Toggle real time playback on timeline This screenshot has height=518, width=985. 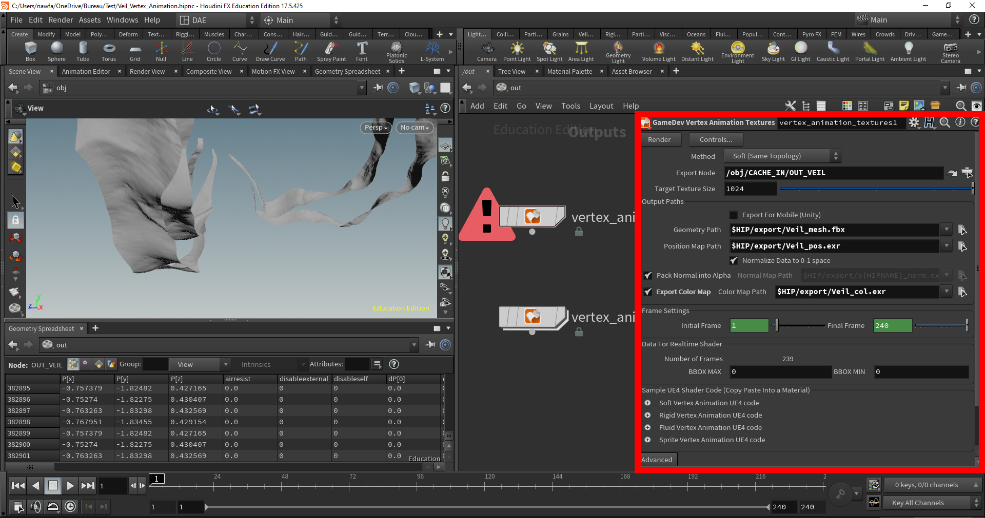click(x=70, y=507)
